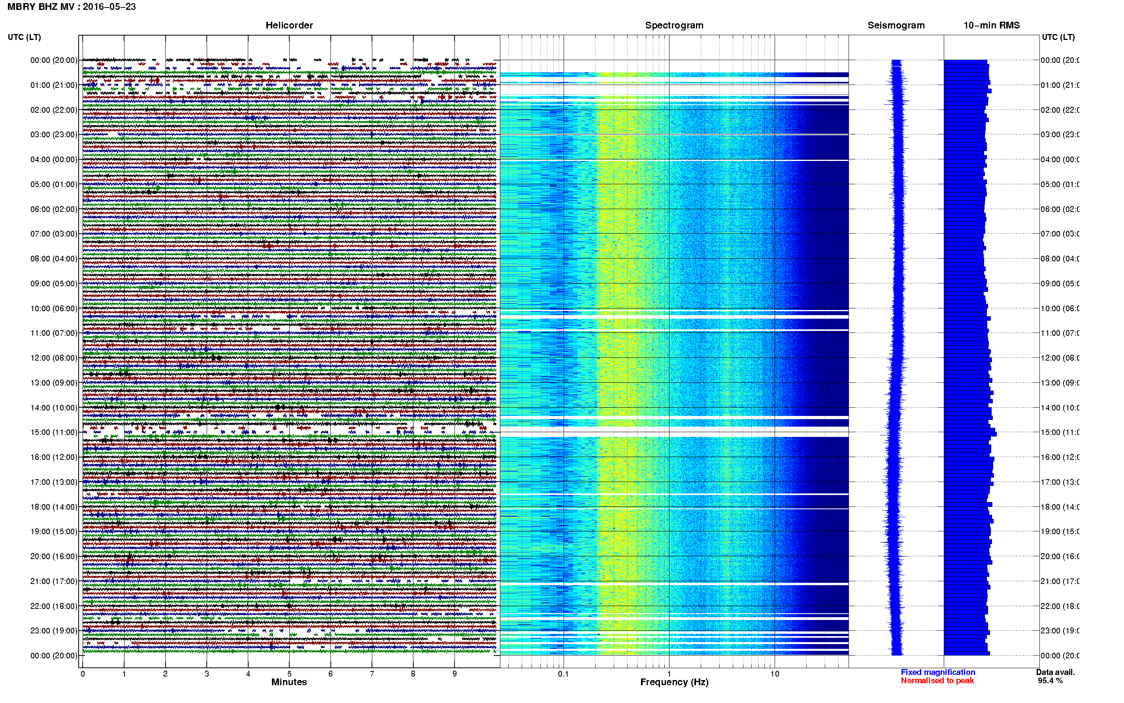Click the left axis label 20:00 (16:00)

point(54,556)
